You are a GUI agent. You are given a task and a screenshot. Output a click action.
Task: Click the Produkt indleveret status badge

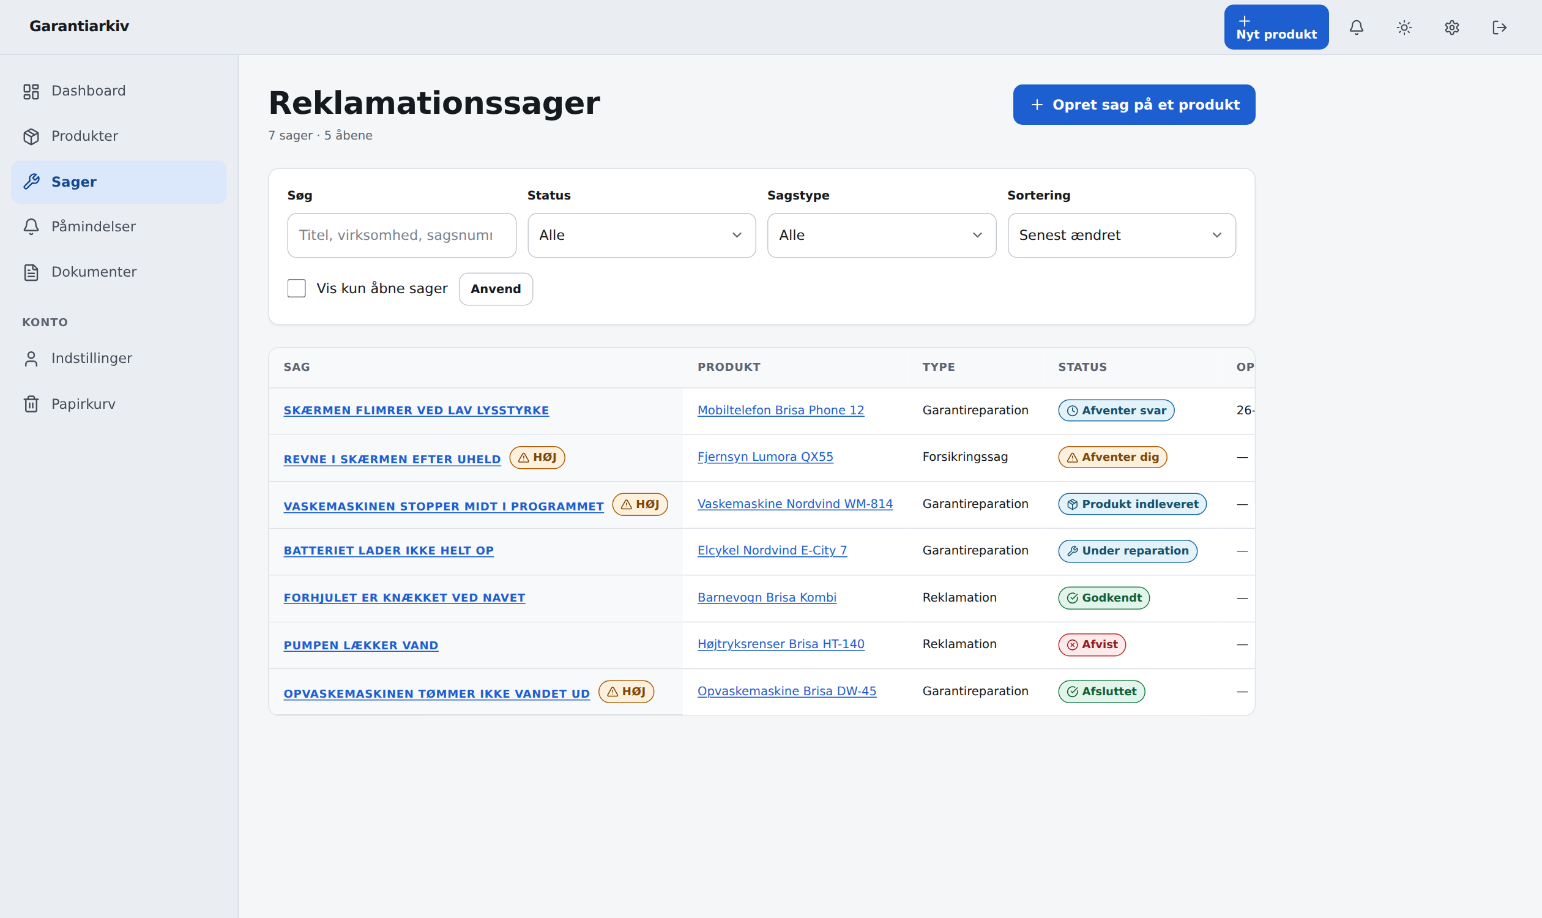(1132, 504)
